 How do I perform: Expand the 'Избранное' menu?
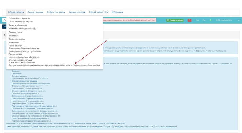pos(117,12)
